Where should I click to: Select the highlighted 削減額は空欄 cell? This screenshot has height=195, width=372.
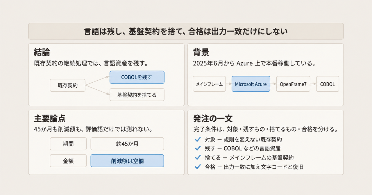127,161
